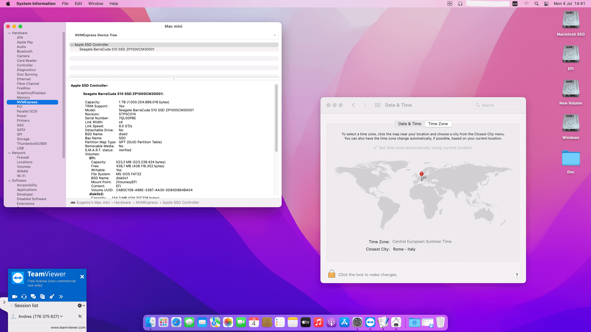The width and height of the screenshot is (591, 332).
Task: Click the Wi-Fi status icon
Action: point(526,4)
